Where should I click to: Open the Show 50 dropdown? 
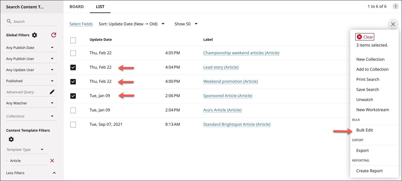tap(186, 24)
